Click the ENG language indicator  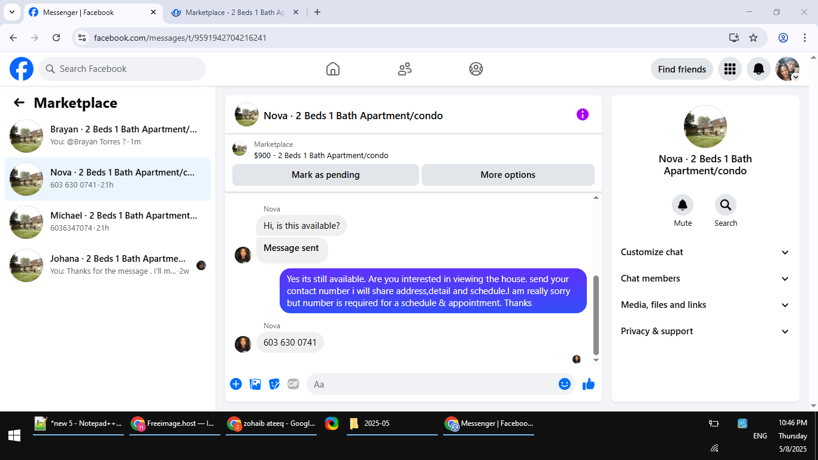click(760, 436)
